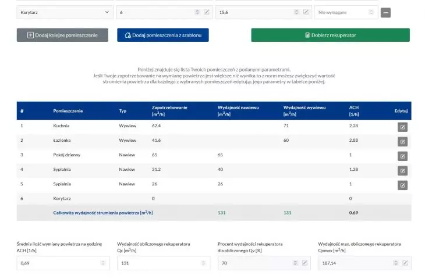This screenshot has width=425, height=279.
Task: Click pencil icon in the percent field showing 70
Action: click(304, 263)
